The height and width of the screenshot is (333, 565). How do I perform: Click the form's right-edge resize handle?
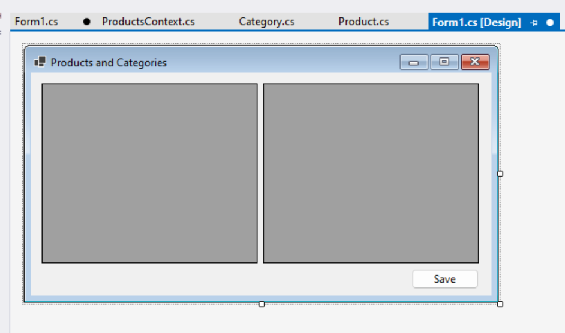[500, 174]
